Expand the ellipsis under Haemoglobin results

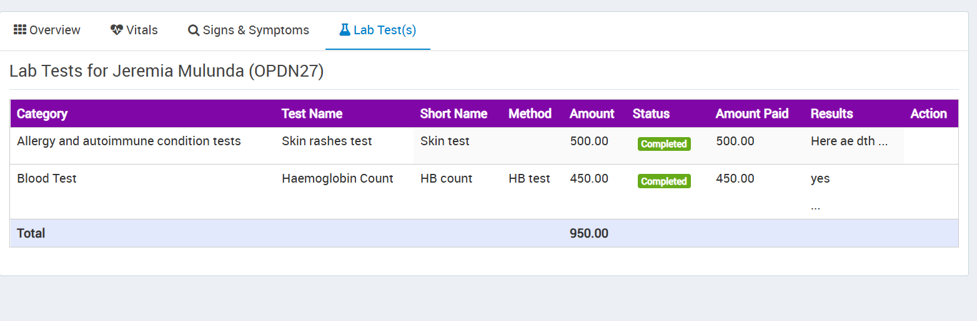tap(815, 206)
